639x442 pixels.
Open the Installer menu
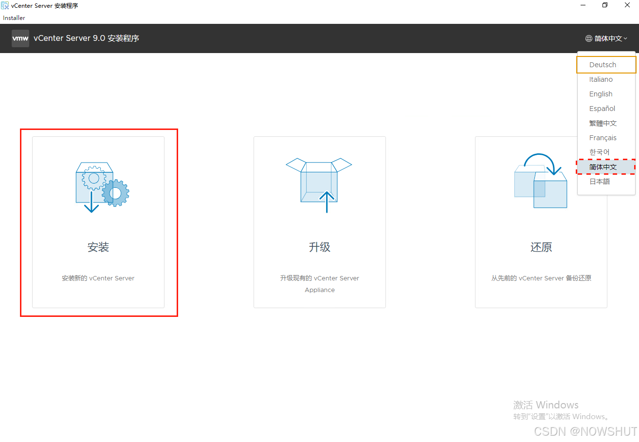coord(14,18)
